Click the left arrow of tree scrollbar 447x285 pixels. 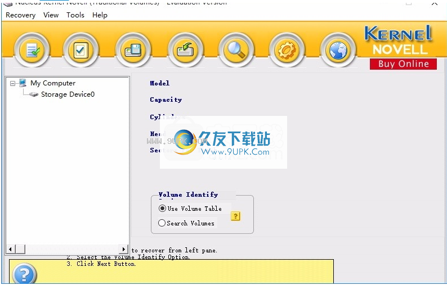(x=11, y=250)
